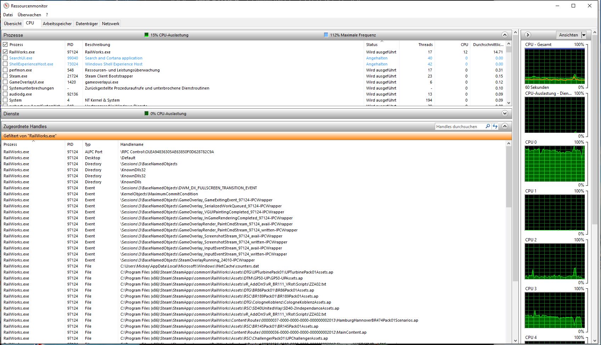Click the green CPU-Auslastung indicator in Prozesse
This screenshot has width=601, height=345.
pyautogui.click(x=147, y=35)
